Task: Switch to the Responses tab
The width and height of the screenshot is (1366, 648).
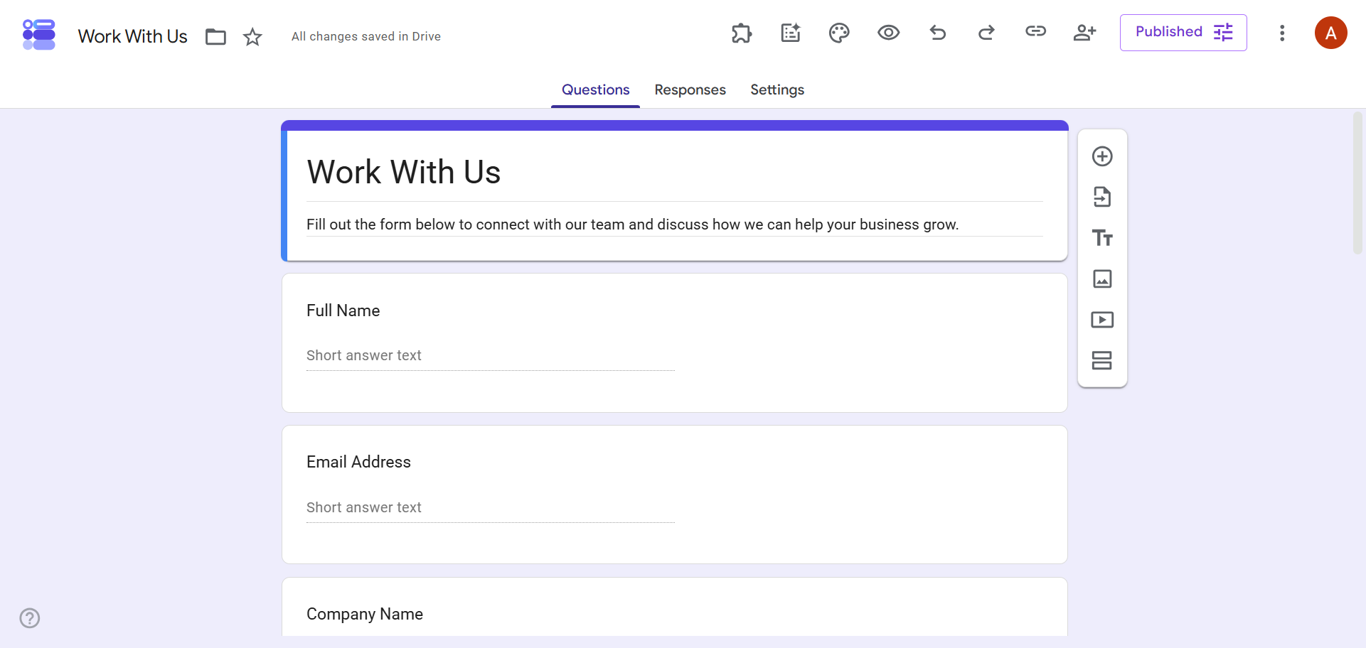Action: [x=690, y=90]
